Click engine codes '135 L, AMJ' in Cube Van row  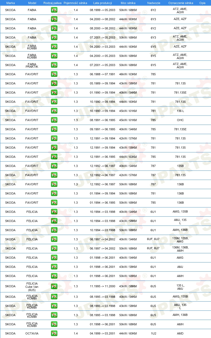(x=180, y=287)
